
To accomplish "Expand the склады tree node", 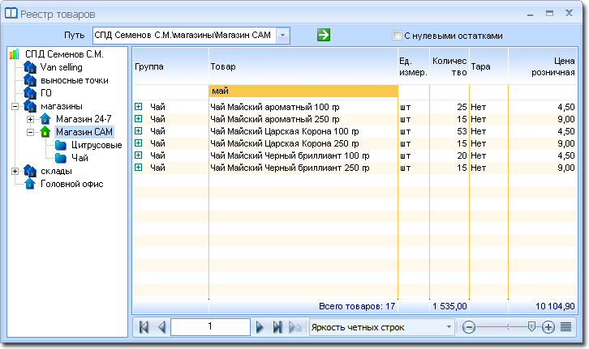I will coord(15,172).
